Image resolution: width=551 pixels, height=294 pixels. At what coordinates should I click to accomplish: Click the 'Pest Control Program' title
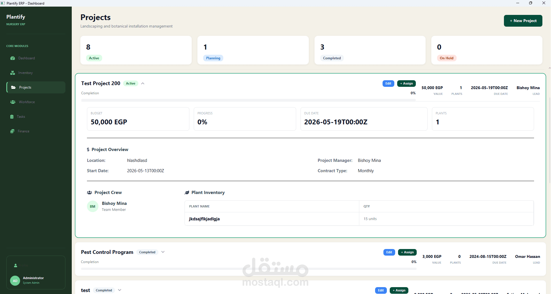point(107,252)
